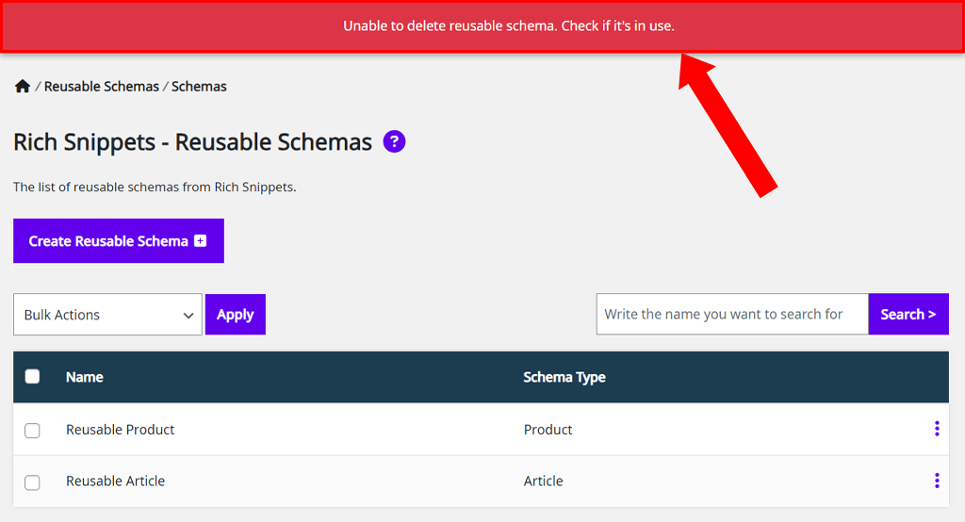The image size is (965, 522).
Task: Sort by the Schema Type column header
Action: [x=564, y=377]
